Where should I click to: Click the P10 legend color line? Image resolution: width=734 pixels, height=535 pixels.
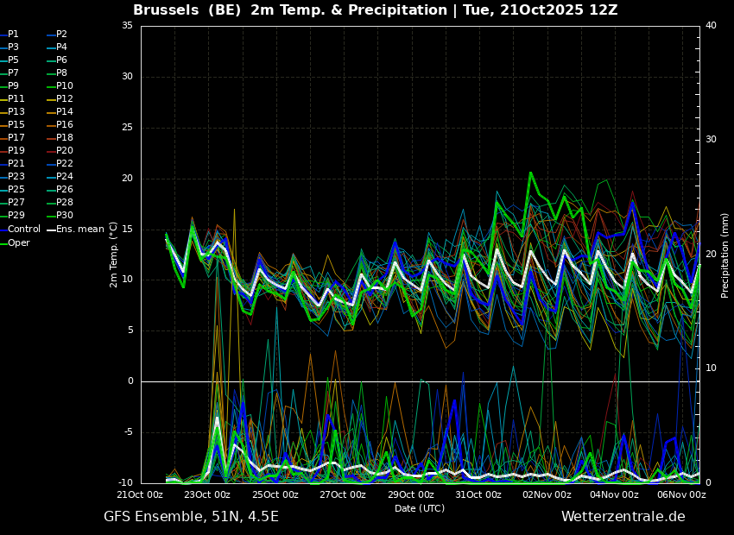coord(50,85)
